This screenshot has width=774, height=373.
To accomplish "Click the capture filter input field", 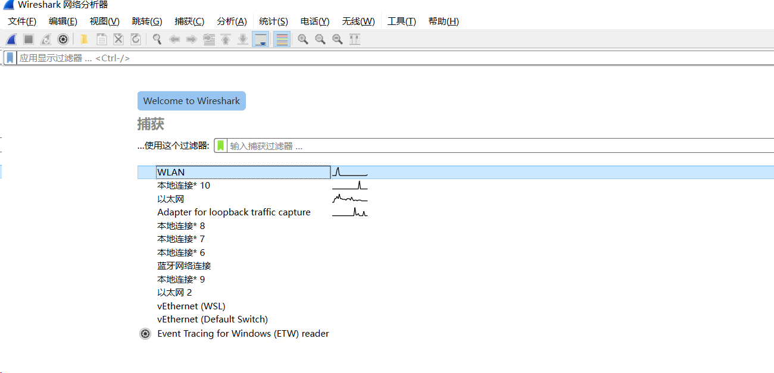I will pos(501,146).
